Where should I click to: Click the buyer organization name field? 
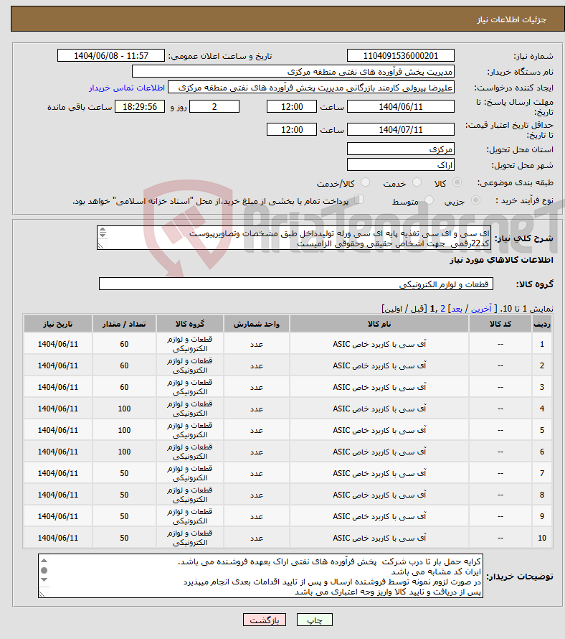pos(293,71)
